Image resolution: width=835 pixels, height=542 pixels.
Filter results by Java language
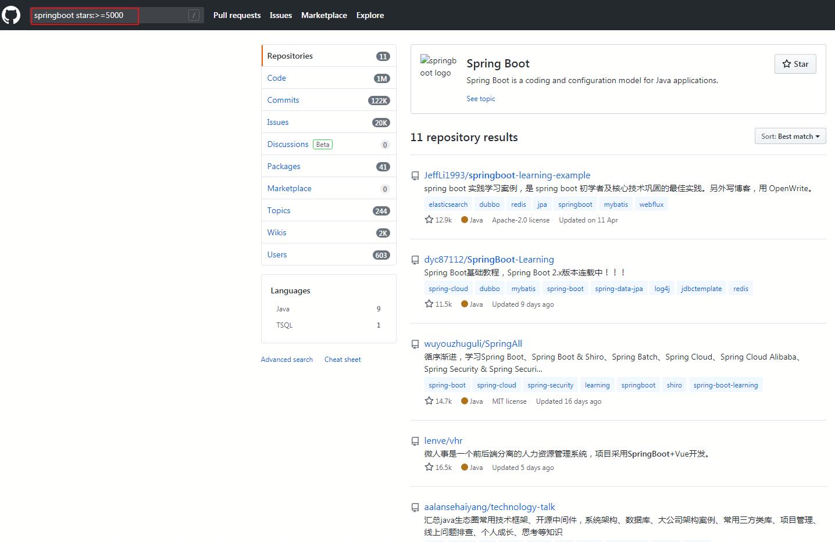coord(329,309)
